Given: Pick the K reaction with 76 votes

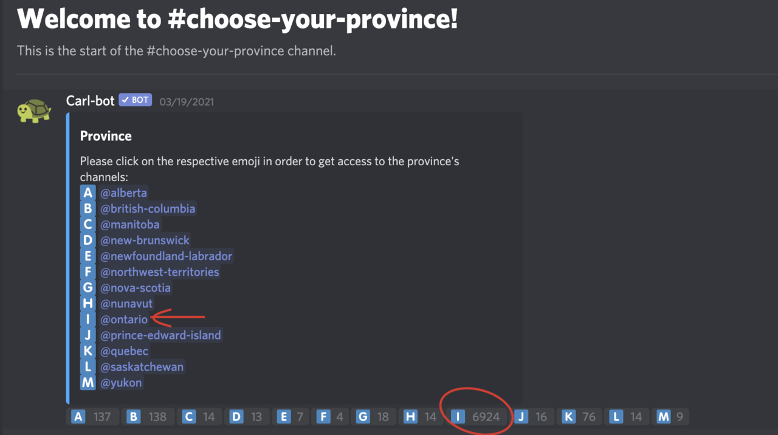Looking at the screenshot, I should pos(579,417).
